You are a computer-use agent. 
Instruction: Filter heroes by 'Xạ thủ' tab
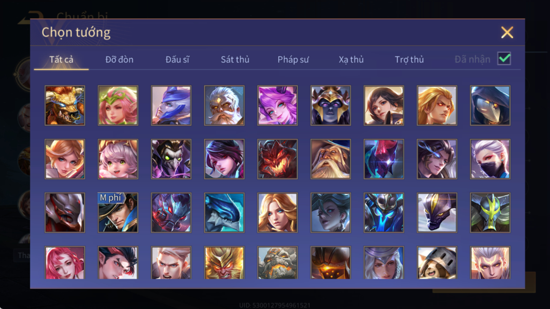351,60
